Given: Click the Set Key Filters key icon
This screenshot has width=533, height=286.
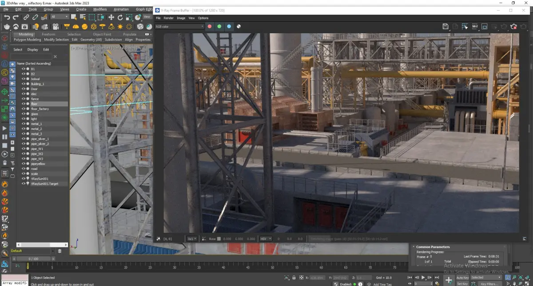Looking at the screenshot, I should (449, 280).
